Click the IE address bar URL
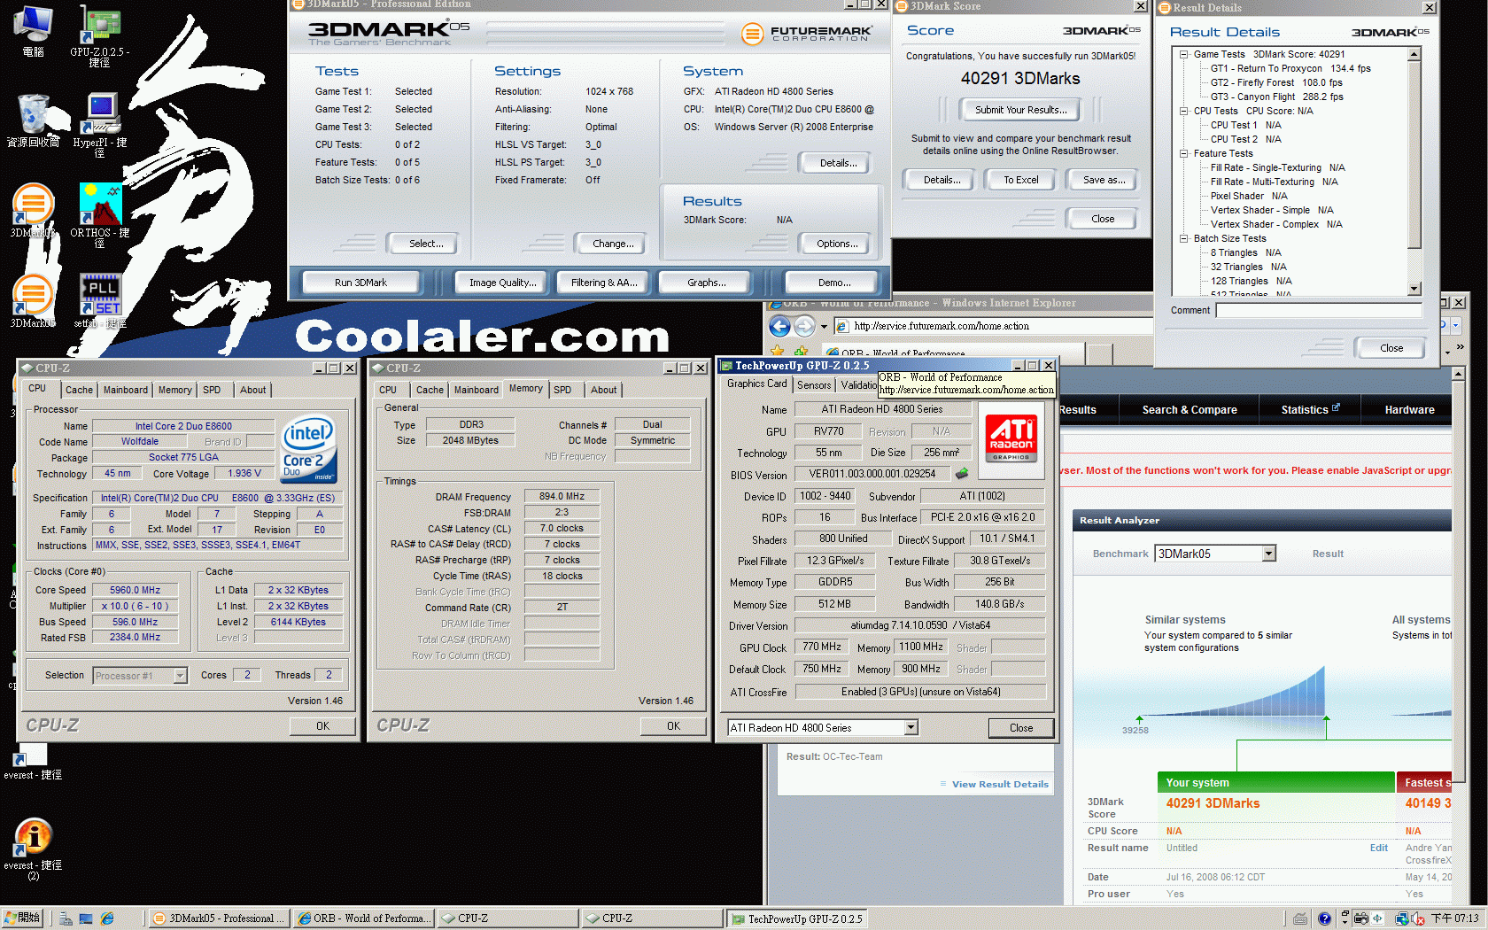Screen dimensions: 1488x930 point(941,326)
